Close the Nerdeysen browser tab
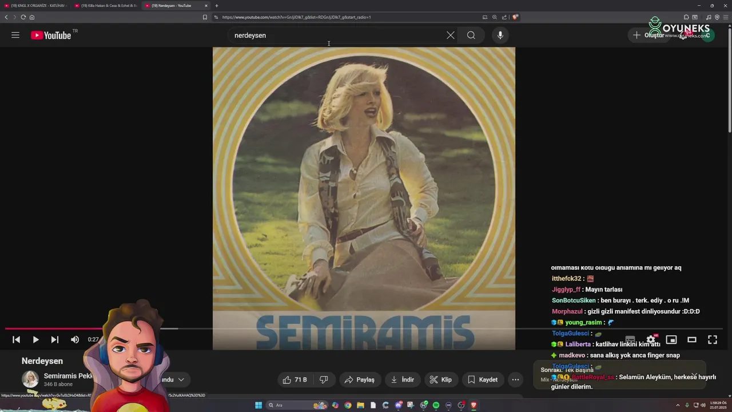 click(206, 6)
